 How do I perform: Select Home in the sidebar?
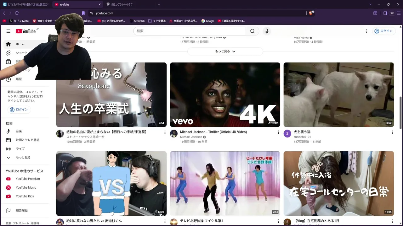point(25,44)
